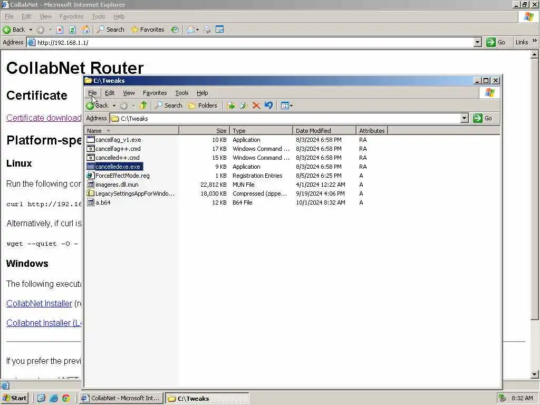Image resolution: width=540 pixels, height=405 pixels.
Task: Open Forward history dropdown in Tweaks window
Action: 133,105
